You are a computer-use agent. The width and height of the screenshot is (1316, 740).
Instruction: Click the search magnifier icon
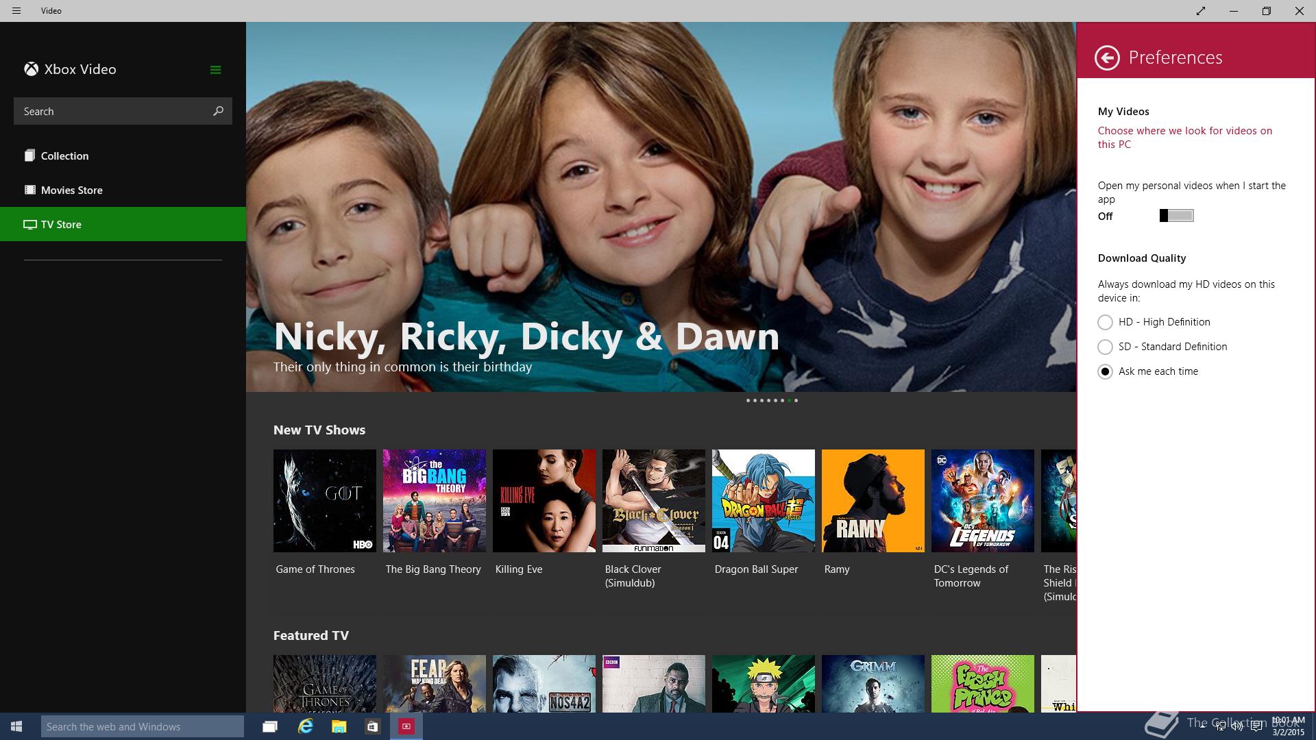coord(218,111)
